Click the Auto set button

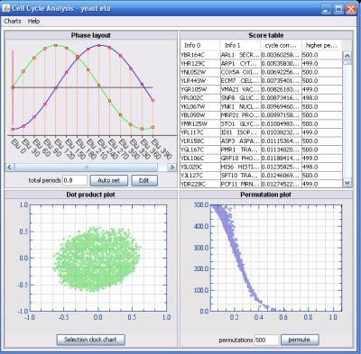[108, 180]
